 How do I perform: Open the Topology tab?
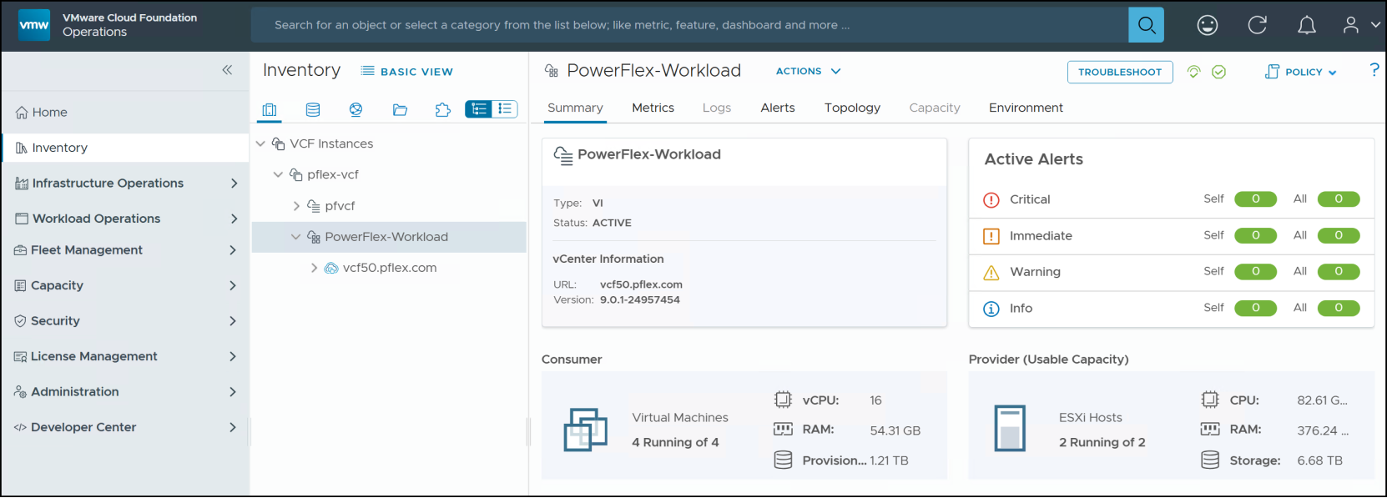pyautogui.click(x=852, y=108)
